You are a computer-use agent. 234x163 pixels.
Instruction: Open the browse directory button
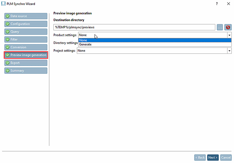tap(220, 27)
